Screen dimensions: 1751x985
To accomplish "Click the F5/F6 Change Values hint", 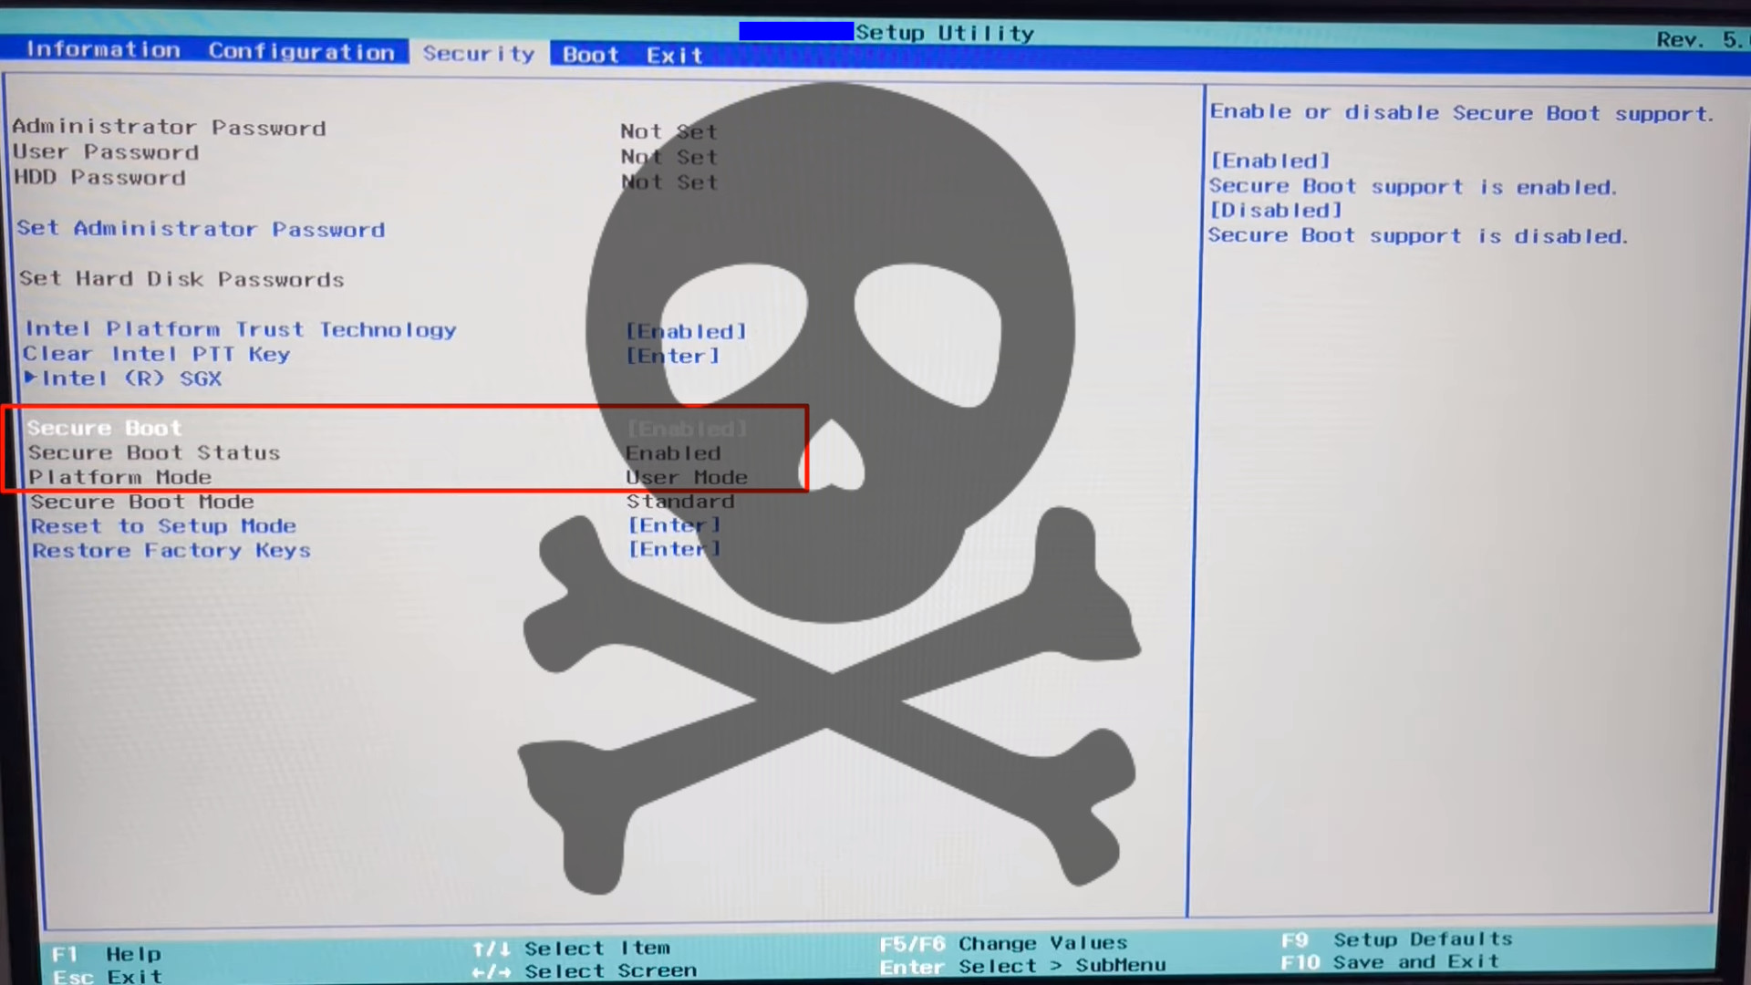I will click(x=1003, y=943).
